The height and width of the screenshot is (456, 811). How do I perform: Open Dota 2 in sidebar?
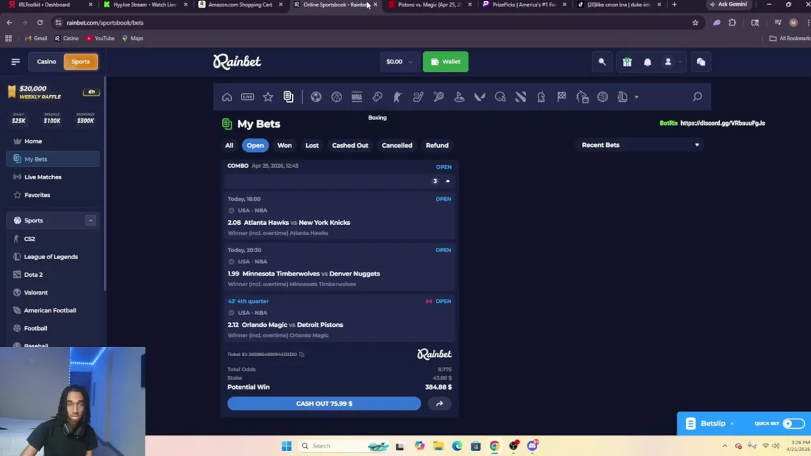(53, 274)
